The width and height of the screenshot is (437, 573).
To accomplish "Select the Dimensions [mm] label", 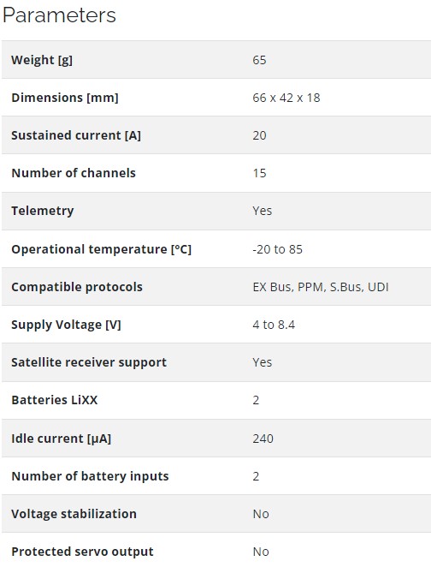I will (65, 98).
